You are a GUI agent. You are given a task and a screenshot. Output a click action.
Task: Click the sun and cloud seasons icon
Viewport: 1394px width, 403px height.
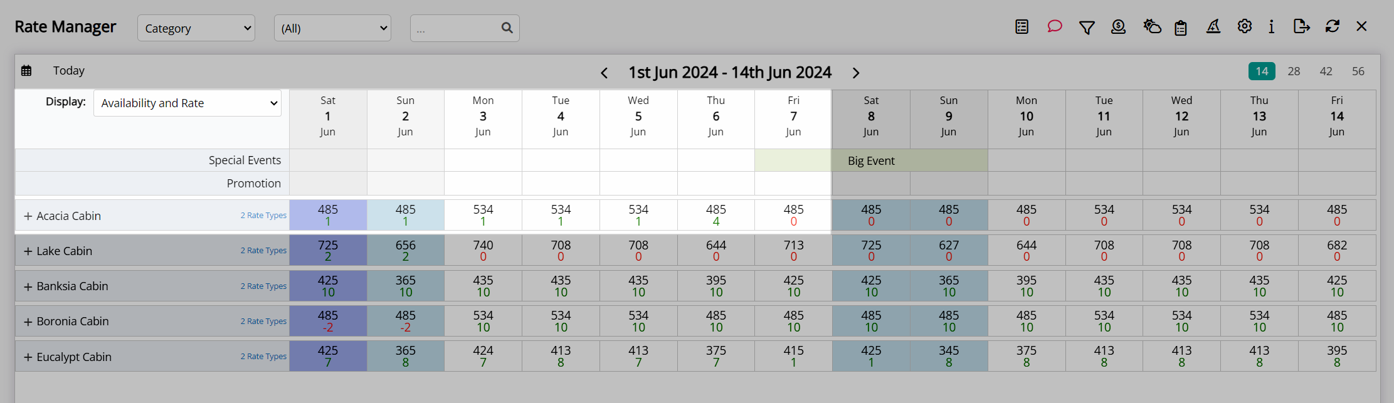click(x=1152, y=26)
